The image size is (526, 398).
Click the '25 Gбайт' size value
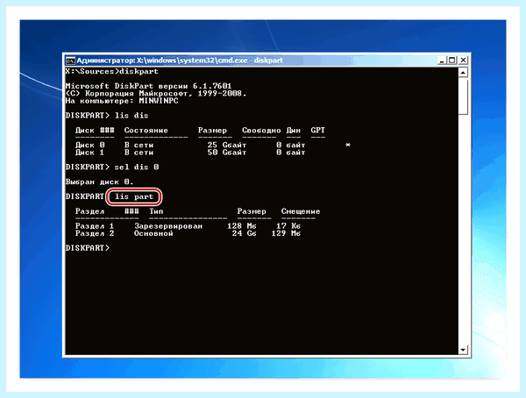(227, 145)
